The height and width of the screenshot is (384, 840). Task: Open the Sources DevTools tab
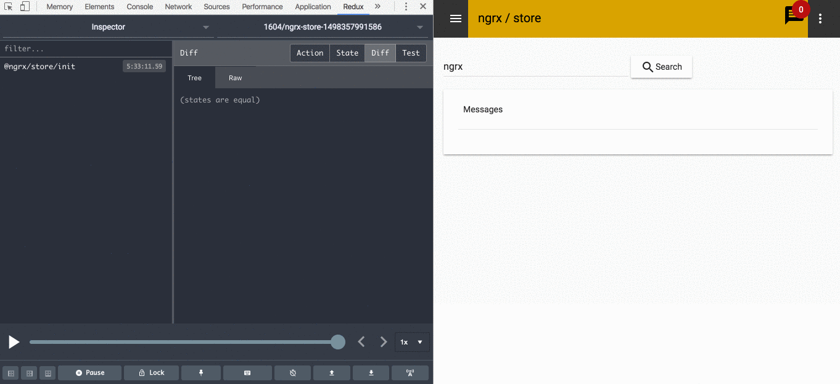point(216,7)
